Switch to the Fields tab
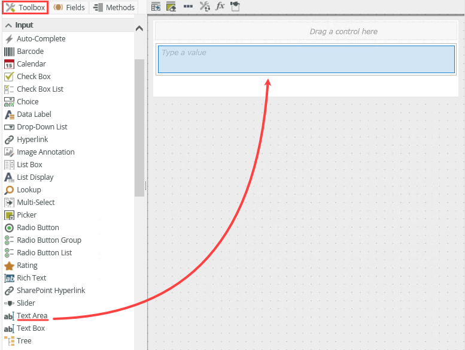Viewport: 465px width, 350px height. point(69,7)
